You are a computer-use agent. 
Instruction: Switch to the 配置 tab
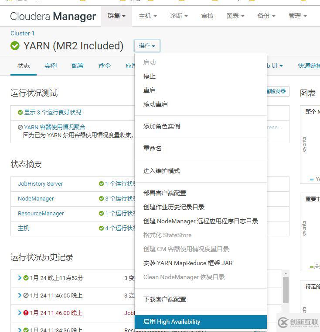[78, 66]
